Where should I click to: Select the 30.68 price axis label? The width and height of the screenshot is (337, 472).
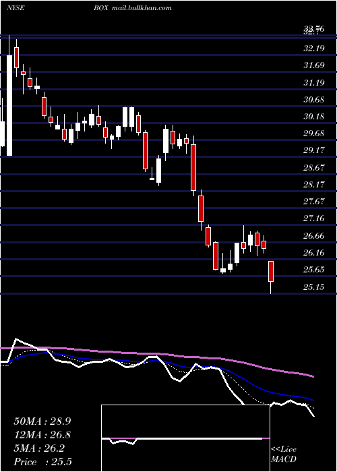click(x=314, y=99)
